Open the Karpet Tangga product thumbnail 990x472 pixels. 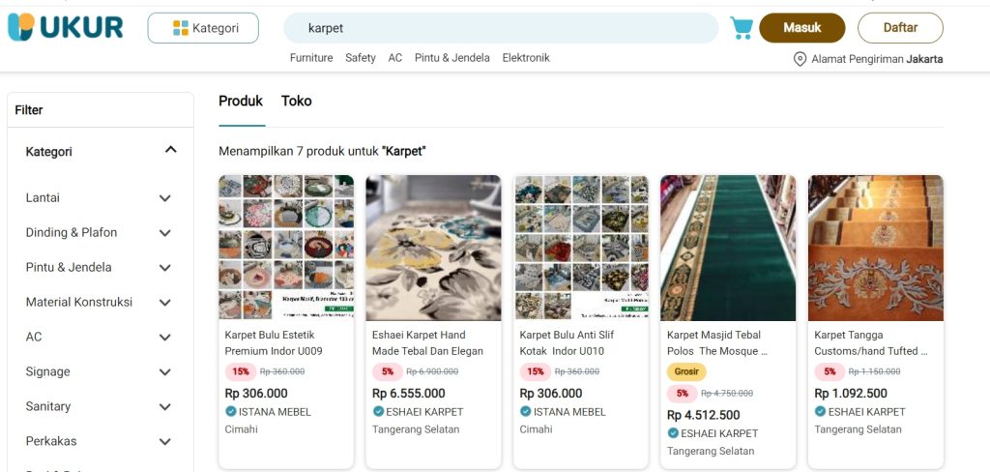point(875,248)
